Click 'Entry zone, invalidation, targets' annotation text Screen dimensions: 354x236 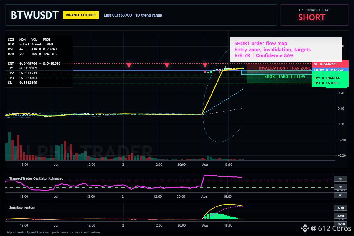tap(273, 50)
